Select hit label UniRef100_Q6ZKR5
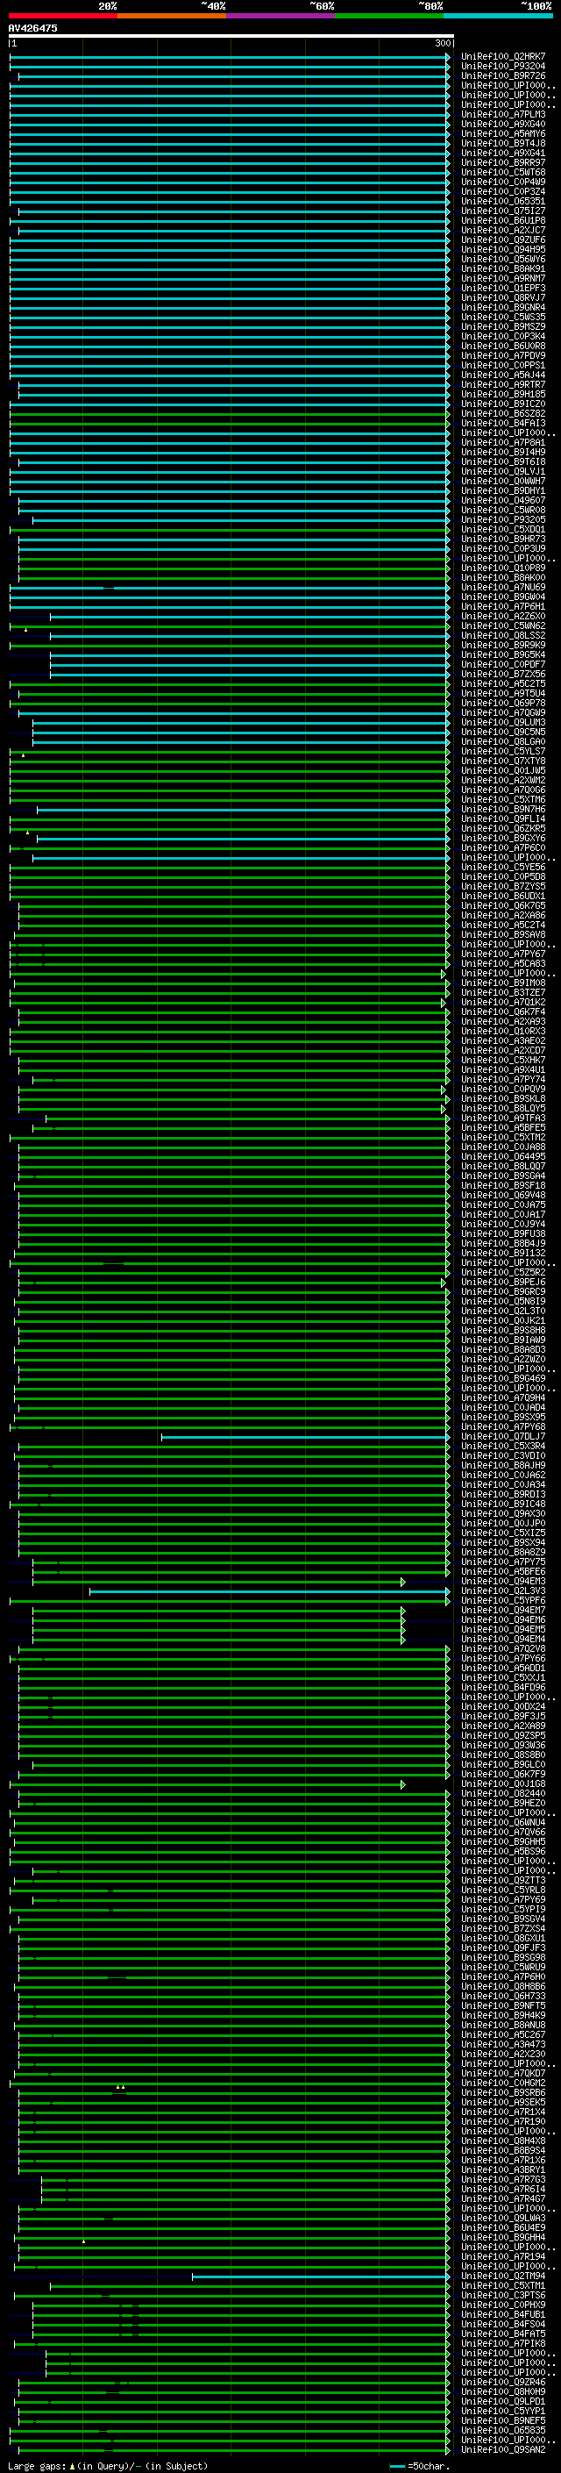561x2473 pixels. coord(502,828)
